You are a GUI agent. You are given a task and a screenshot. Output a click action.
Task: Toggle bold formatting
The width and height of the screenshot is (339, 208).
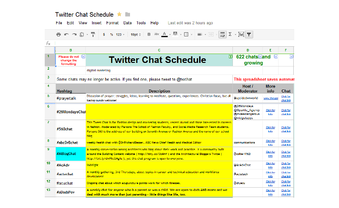(149, 34)
